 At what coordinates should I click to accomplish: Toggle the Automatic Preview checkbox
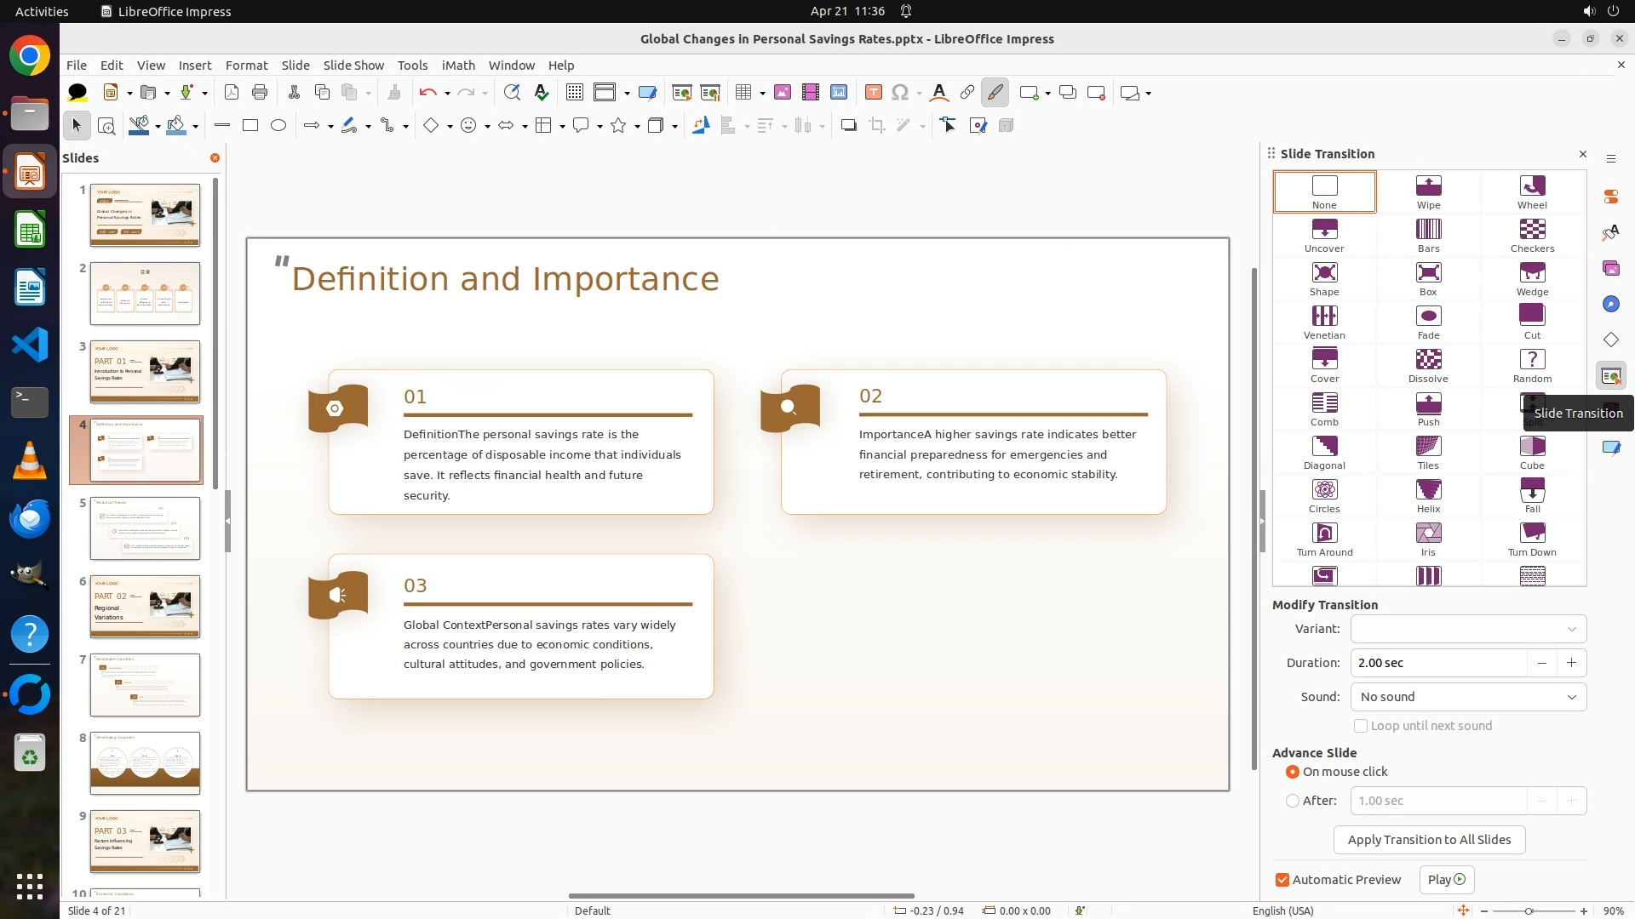click(x=1282, y=880)
